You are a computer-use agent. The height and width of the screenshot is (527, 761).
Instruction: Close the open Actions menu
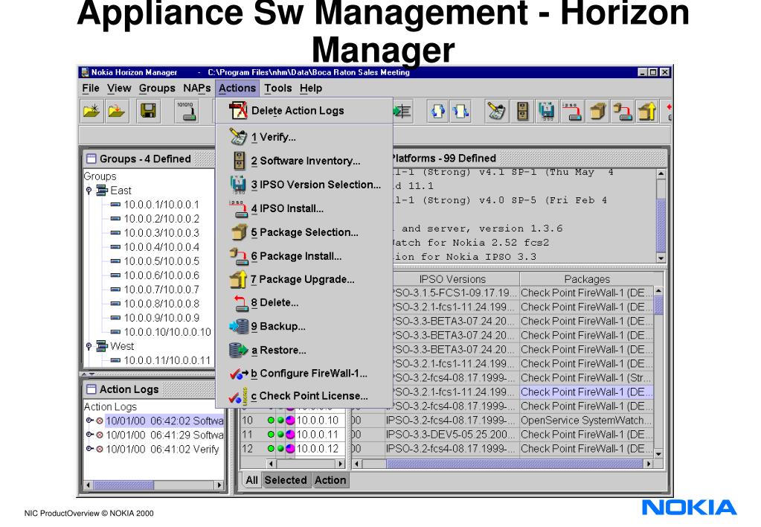pos(237,89)
